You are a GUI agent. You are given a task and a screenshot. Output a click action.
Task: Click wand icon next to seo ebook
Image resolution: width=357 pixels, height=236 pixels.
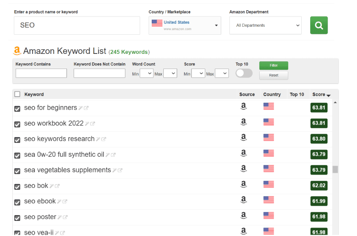59,201
